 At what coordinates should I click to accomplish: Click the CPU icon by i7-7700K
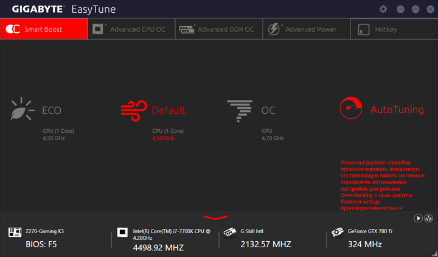coord(122,233)
